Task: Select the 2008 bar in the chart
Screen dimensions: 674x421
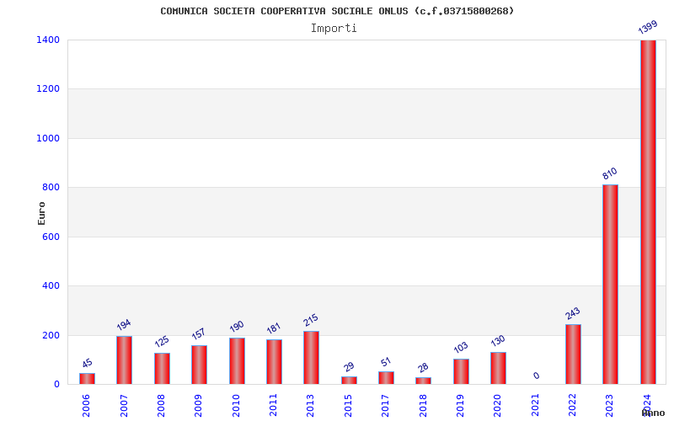Action: tap(162, 369)
